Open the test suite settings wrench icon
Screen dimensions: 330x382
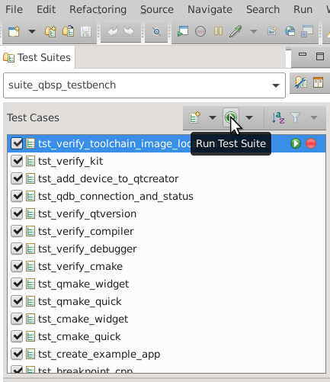tap(301, 82)
